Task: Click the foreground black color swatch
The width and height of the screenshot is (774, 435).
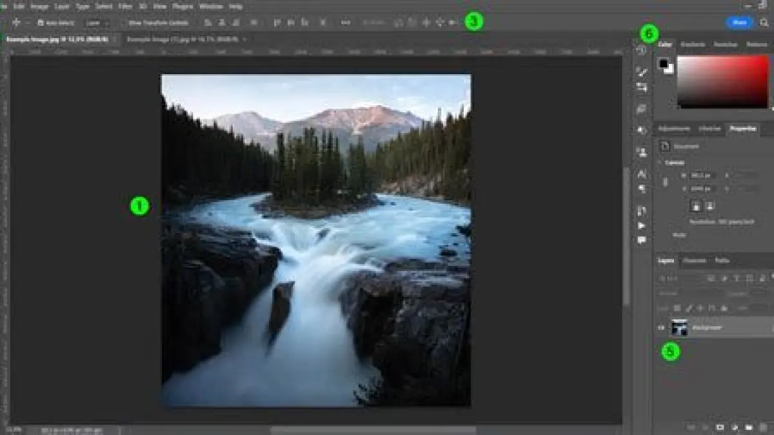Action: tap(663, 63)
